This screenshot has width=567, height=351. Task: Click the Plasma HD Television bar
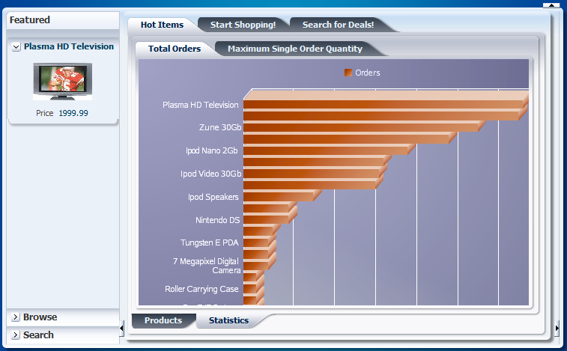[x=383, y=104]
